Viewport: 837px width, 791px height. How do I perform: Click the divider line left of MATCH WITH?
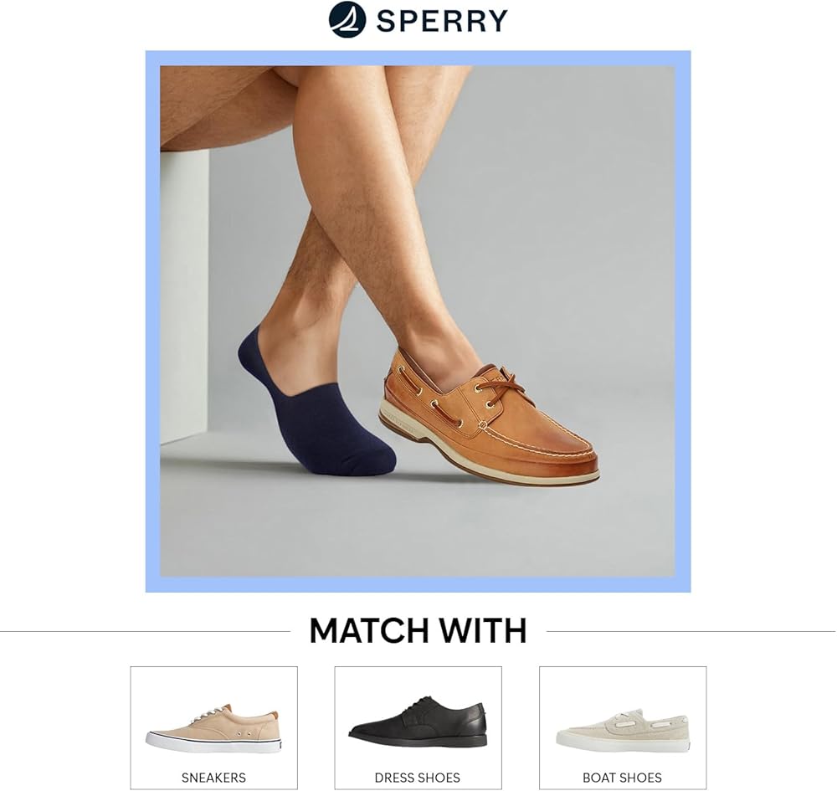(145, 631)
